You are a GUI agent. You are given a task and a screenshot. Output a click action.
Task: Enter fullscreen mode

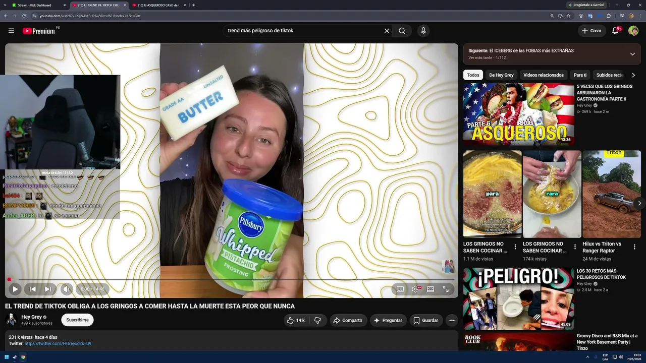[446, 289]
